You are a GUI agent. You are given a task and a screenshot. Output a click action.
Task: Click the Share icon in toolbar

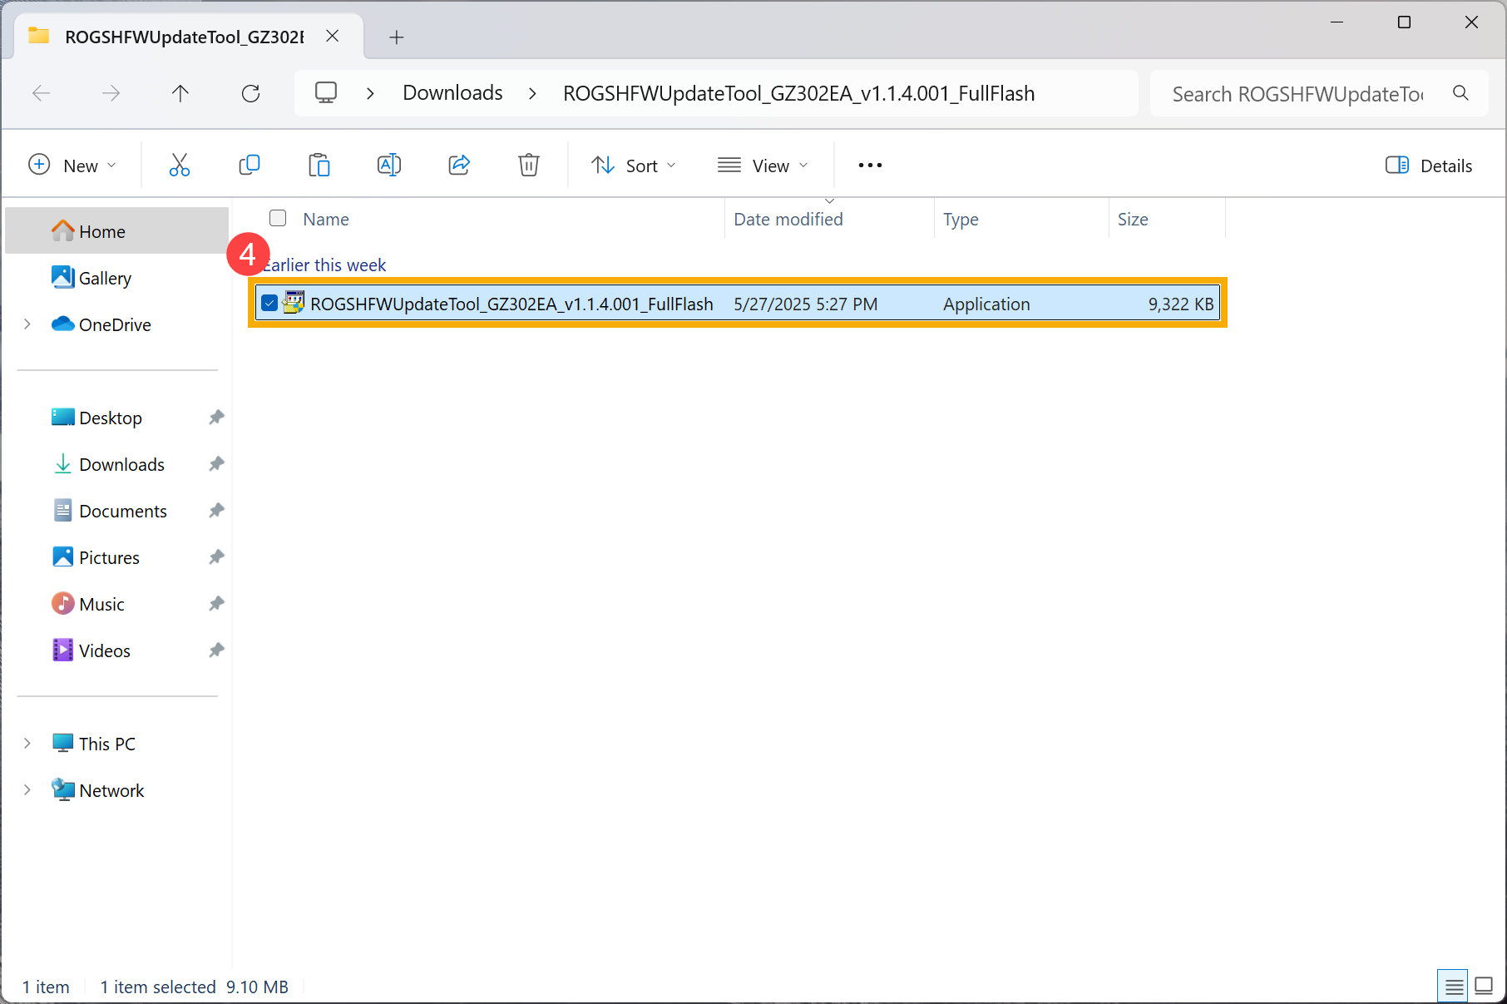459,165
